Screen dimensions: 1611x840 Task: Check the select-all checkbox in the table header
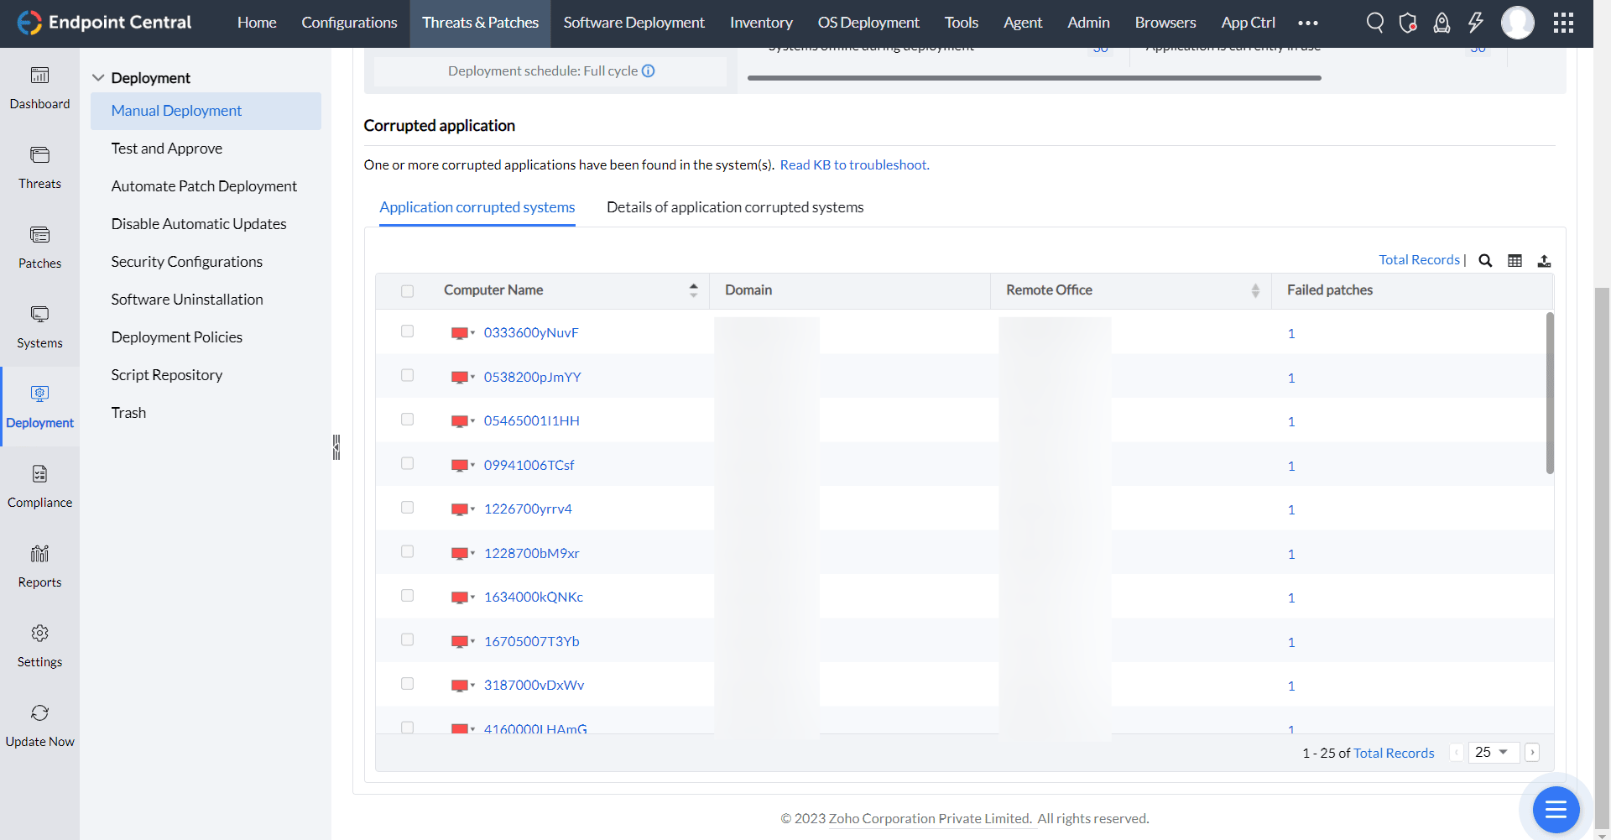[408, 290]
